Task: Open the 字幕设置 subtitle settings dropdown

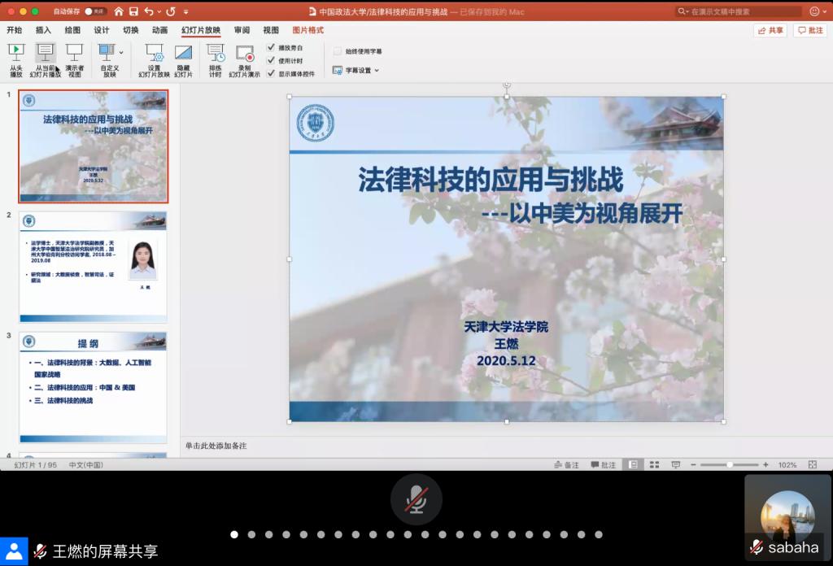Action: point(356,70)
